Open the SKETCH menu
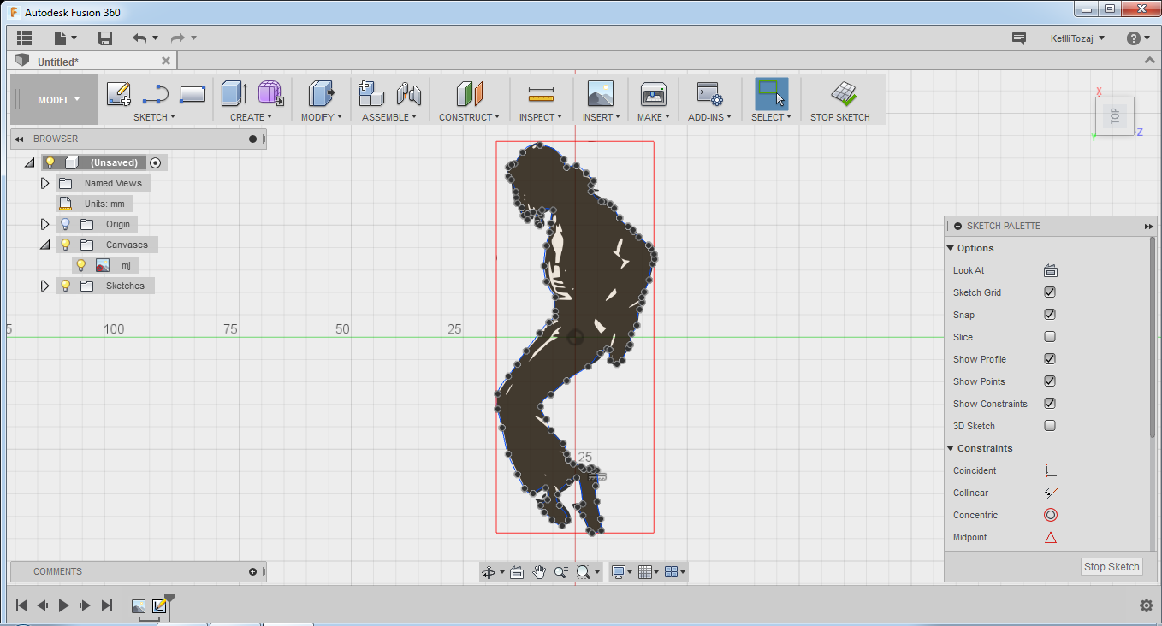The width and height of the screenshot is (1162, 626). click(154, 117)
